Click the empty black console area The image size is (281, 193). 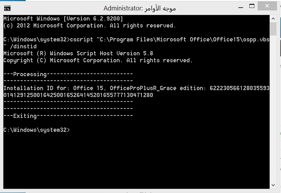[136, 159]
